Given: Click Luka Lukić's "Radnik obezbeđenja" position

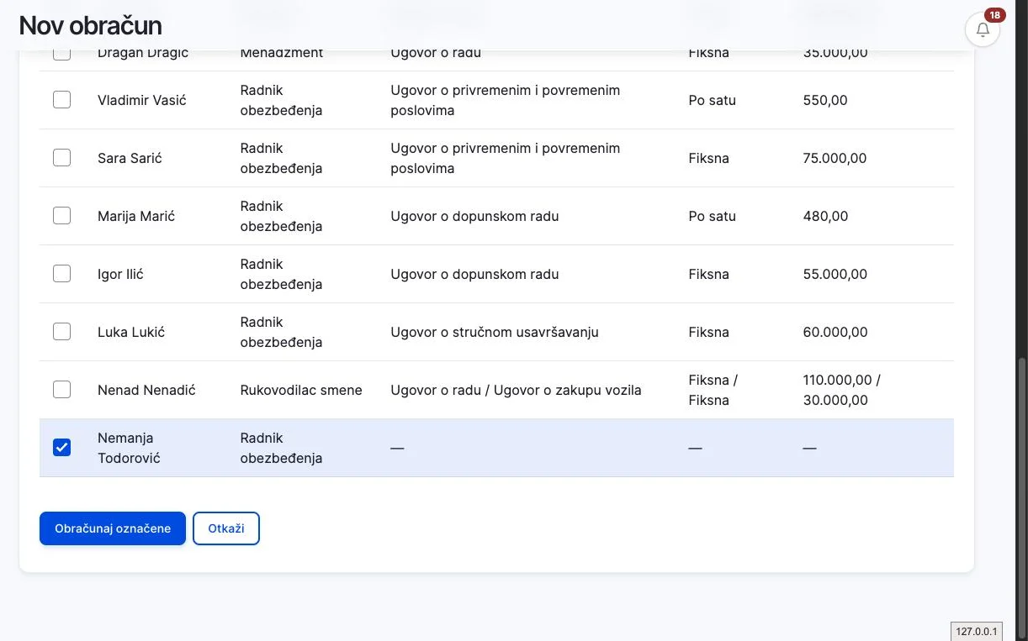Looking at the screenshot, I should [281, 332].
